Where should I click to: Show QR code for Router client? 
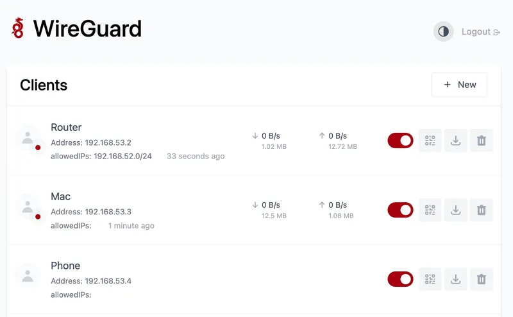tap(430, 141)
